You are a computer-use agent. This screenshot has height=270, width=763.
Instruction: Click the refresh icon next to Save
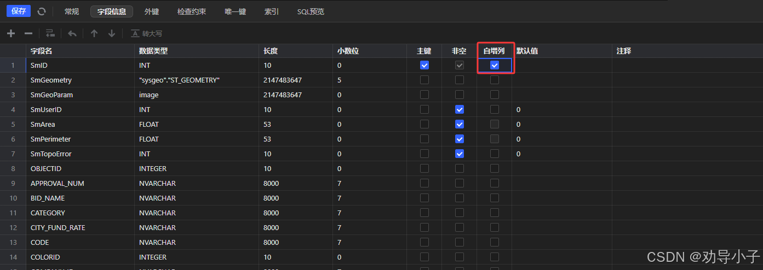point(42,11)
